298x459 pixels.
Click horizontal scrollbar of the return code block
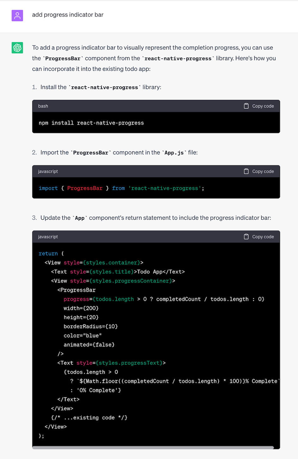pyautogui.click(x=153, y=448)
